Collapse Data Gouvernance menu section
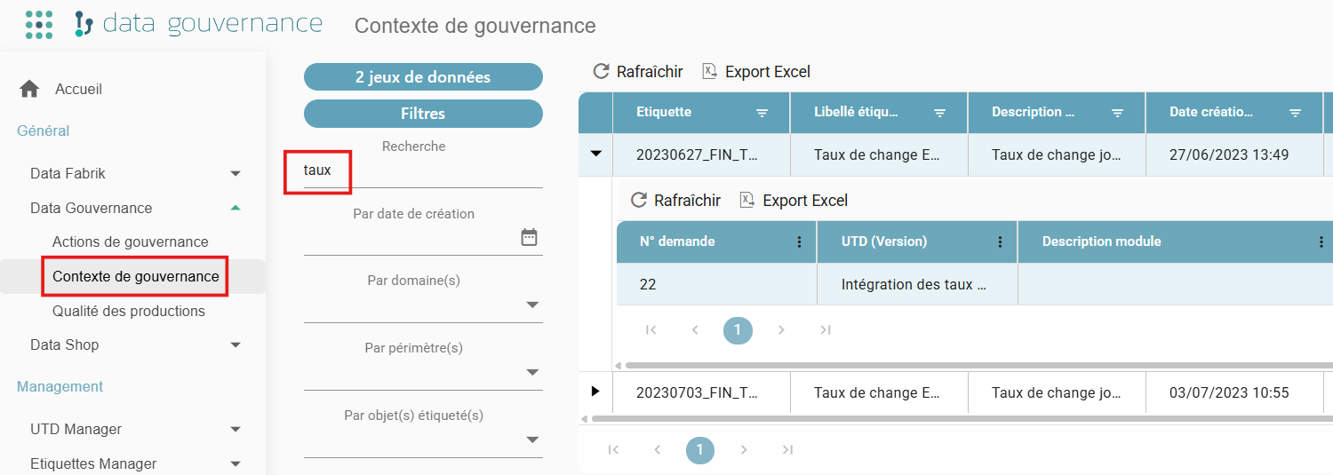 pos(235,208)
